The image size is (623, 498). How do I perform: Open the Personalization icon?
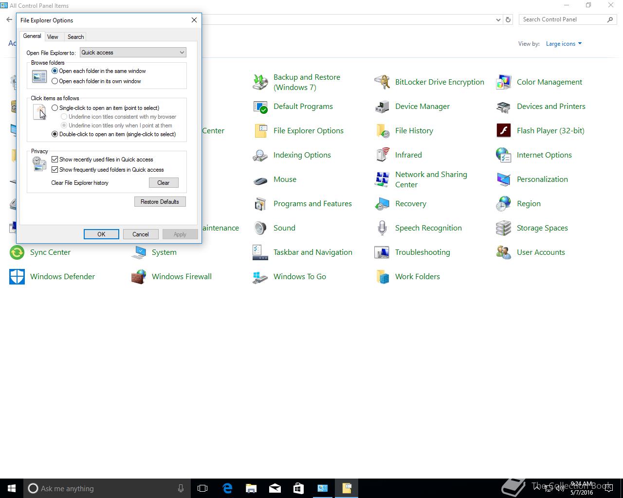click(x=504, y=179)
